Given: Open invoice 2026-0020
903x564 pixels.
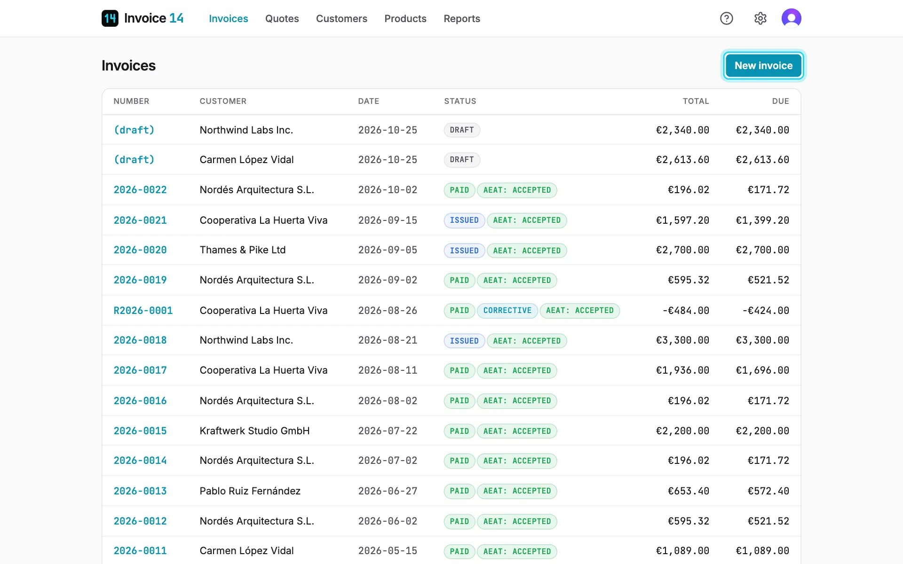Looking at the screenshot, I should pyautogui.click(x=140, y=250).
